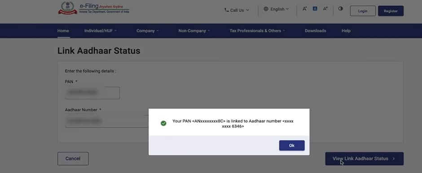Expand the Individual/HUF menu
This screenshot has height=173, width=422.
101,30
